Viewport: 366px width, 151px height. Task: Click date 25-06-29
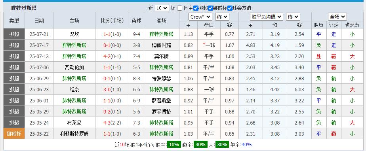(x=39, y=79)
